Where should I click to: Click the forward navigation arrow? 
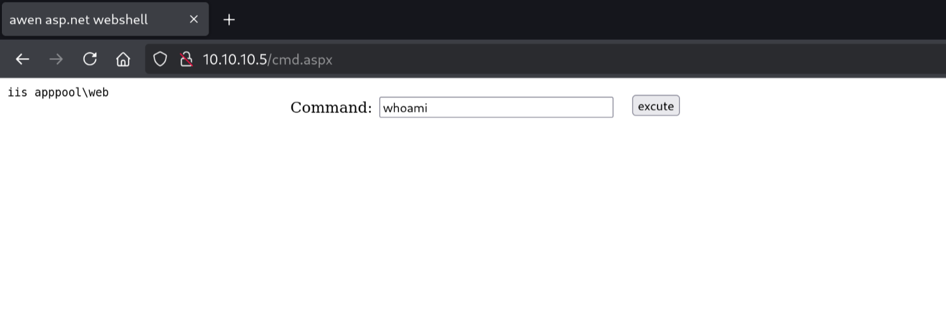[56, 59]
